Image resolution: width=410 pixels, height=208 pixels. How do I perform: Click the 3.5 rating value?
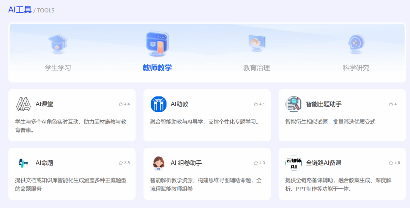coord(127,163)
